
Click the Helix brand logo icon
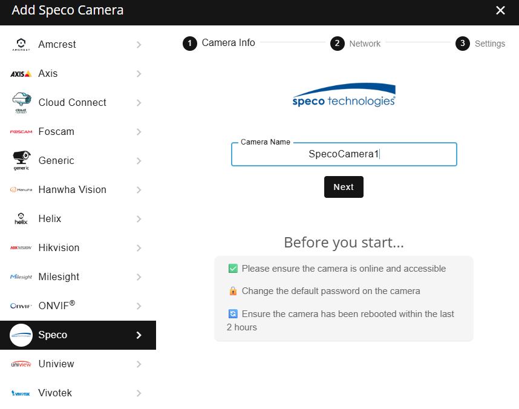point(21,219)
